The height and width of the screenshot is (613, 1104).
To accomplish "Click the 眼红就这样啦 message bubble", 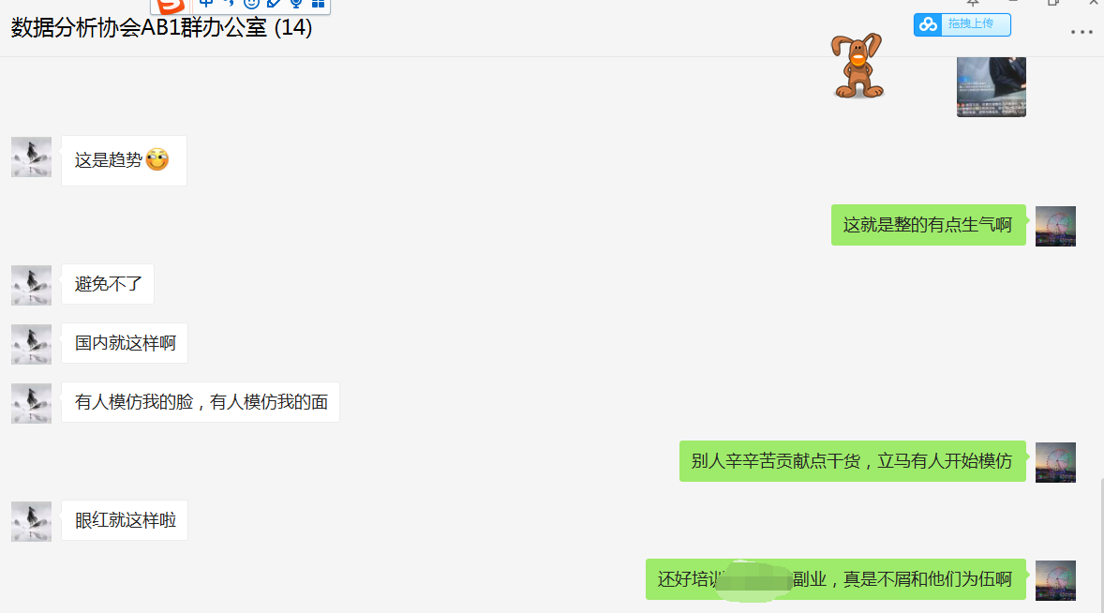I will point(125,520).
